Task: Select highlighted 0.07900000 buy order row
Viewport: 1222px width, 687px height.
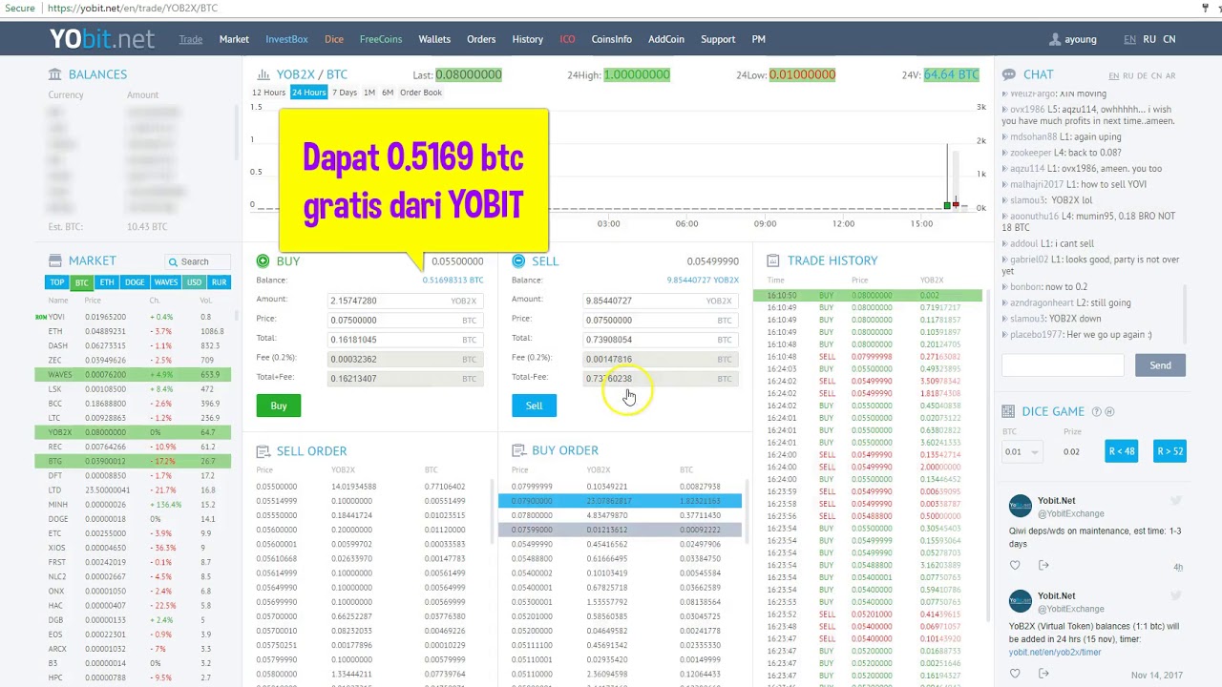Action: pyautogui.click(x=621, y=501)
